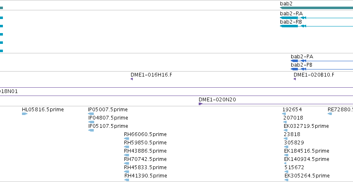Image resolution: width=353 pixels, height=182 pixels.
Task: Select IP05007.5prime EST glyph
Action: point(91,114)
